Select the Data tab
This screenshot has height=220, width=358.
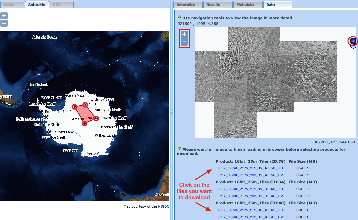[x=277, y=5]
